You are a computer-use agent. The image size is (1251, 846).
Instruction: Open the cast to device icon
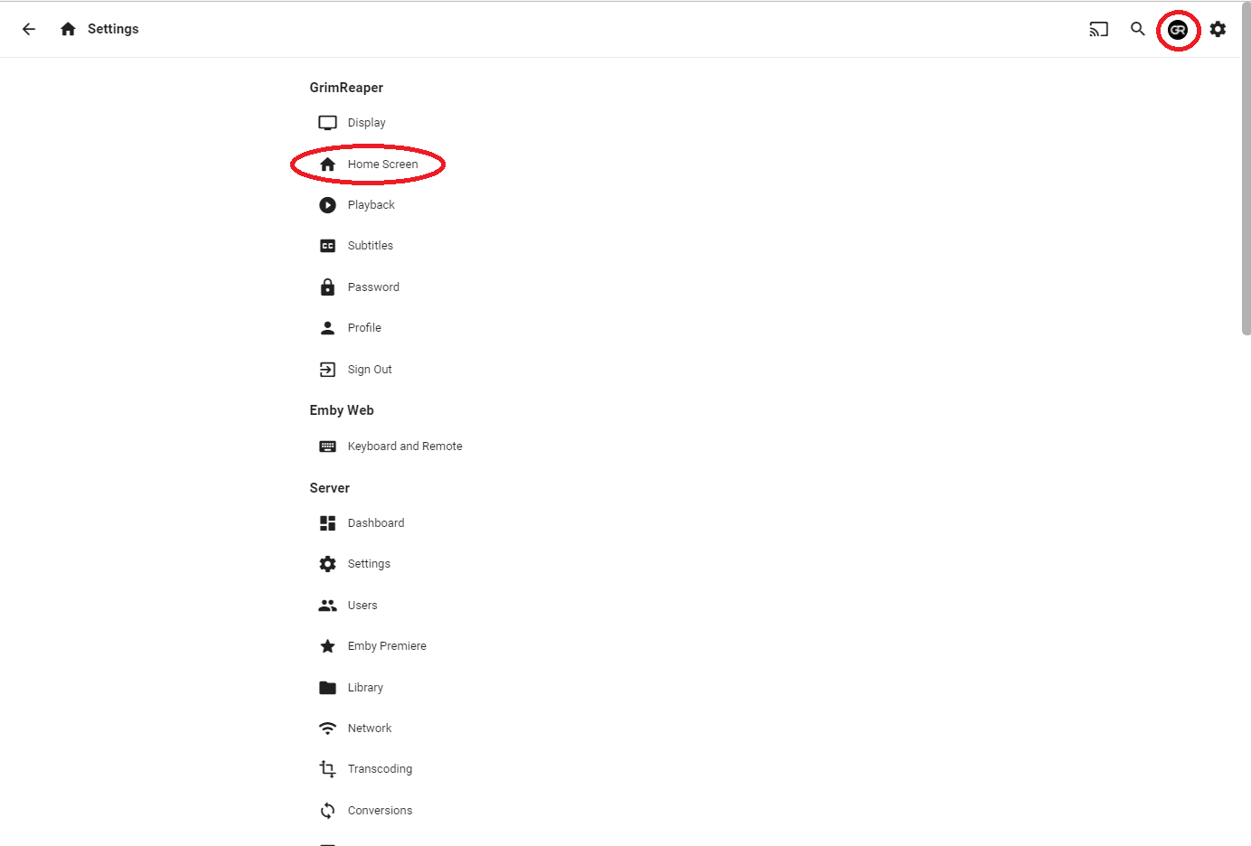click(x=1098, y=29)
